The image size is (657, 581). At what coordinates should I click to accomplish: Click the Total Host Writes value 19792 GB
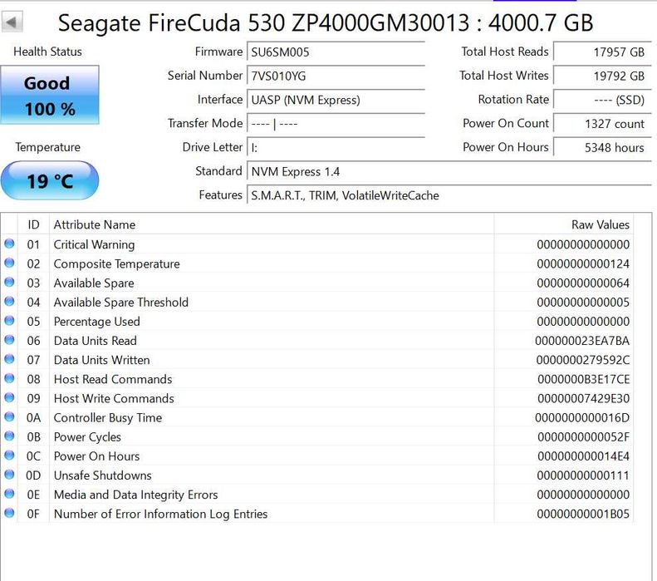click(x=602, y=76)
